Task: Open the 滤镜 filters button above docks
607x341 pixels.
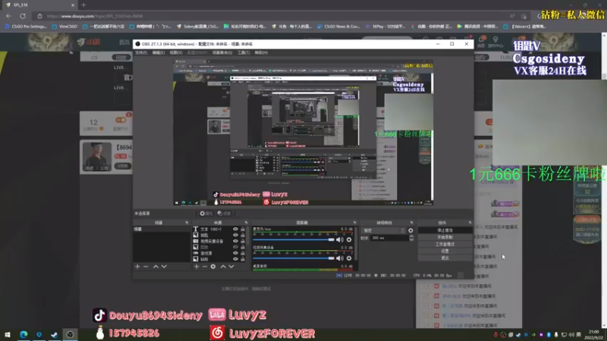Action: coord(224,214)
